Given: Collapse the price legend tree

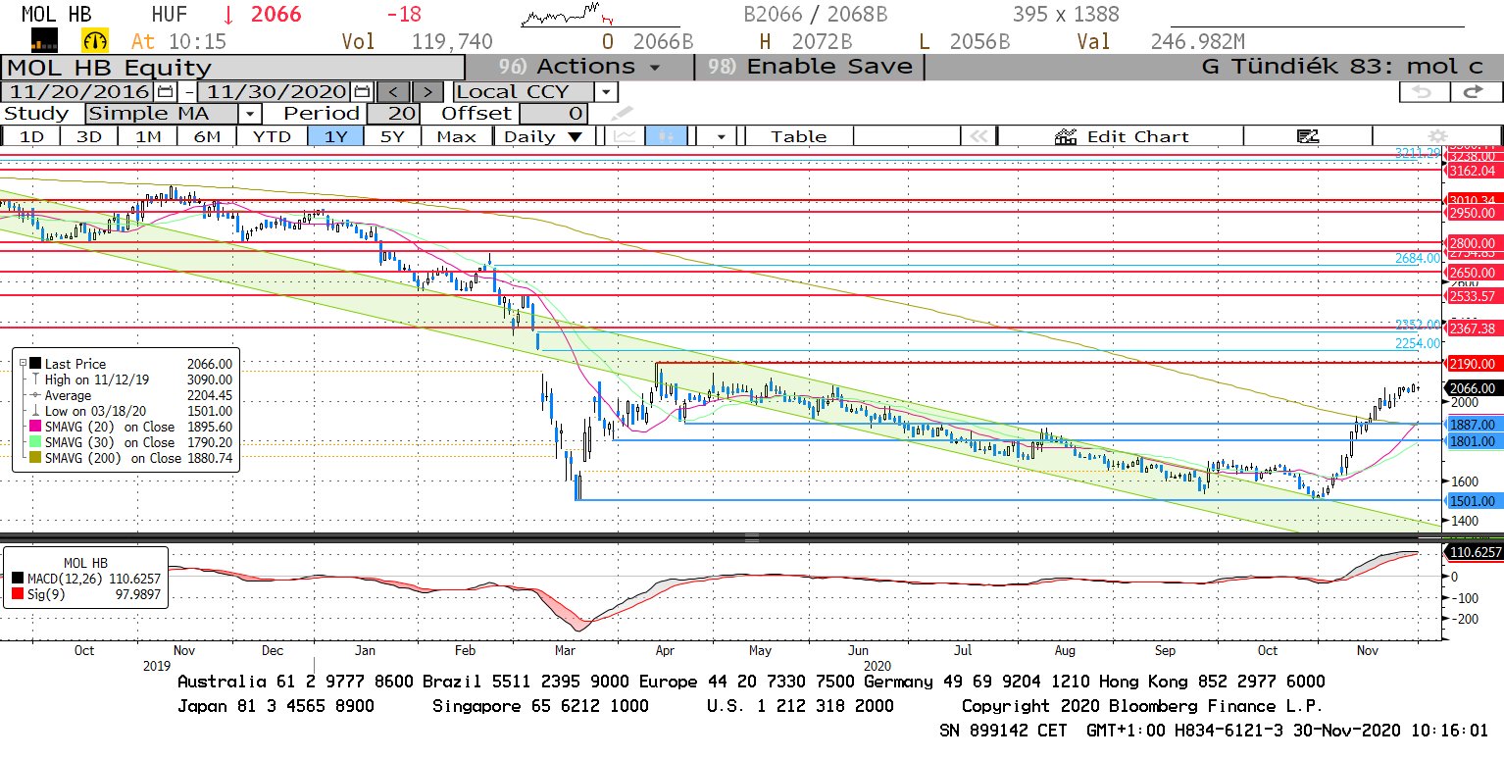Looking at the screenshot, I should 22,364.
